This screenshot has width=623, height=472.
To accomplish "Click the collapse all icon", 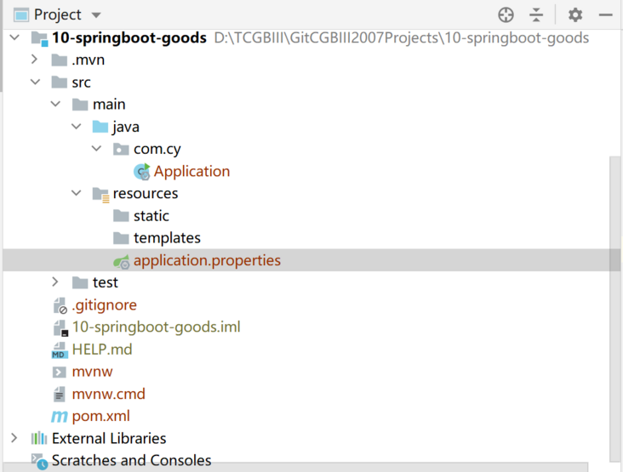I will [x=536, y=14].
